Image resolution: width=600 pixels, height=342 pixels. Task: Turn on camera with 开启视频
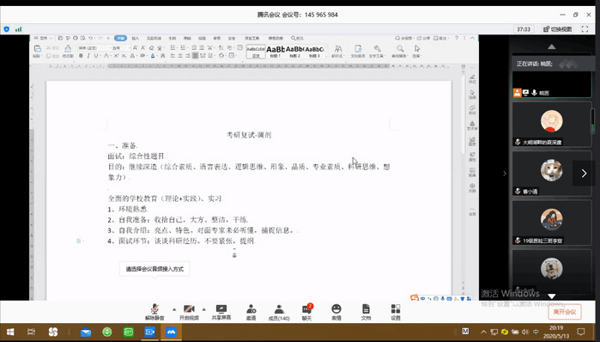click(189, 312)
